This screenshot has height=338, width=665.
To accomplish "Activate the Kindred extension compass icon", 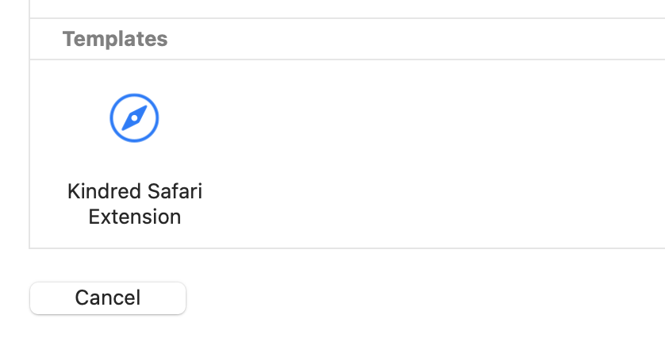I will click(134, 118).
